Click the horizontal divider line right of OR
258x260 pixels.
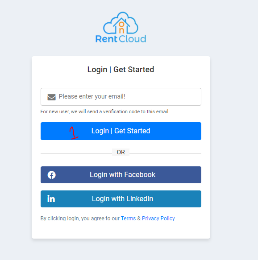tap(165, 153)
